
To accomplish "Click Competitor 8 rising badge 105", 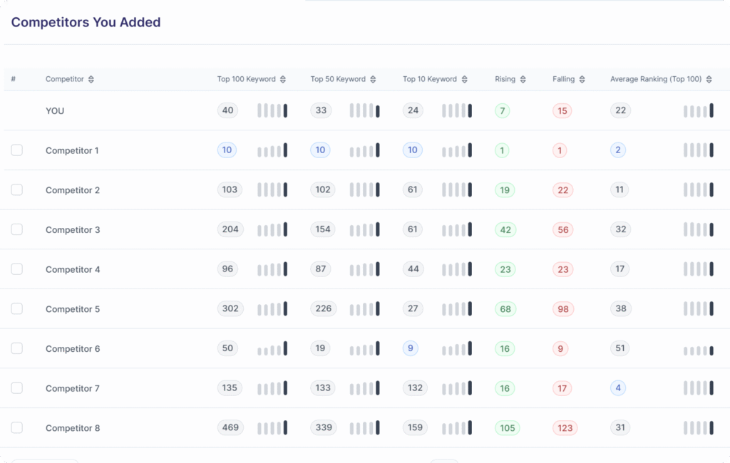I will pos(507,428).
